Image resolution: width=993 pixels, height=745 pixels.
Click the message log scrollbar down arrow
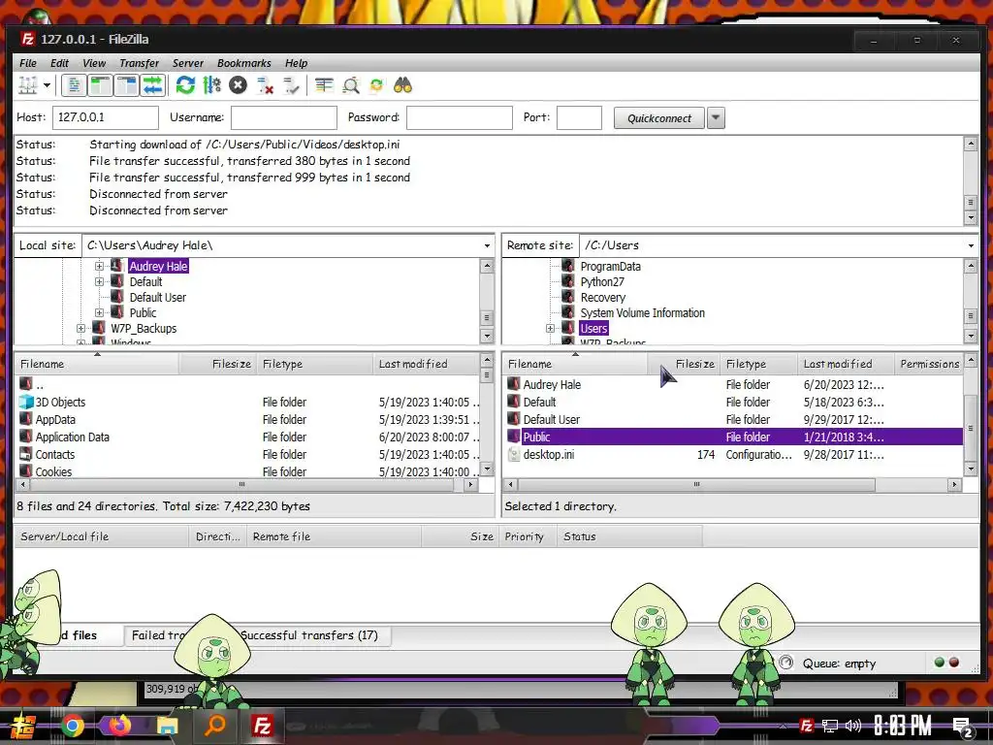pos(970,218)
